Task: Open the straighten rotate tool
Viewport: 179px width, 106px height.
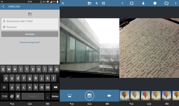Action: pyautogui.click(x=166, y=3)
